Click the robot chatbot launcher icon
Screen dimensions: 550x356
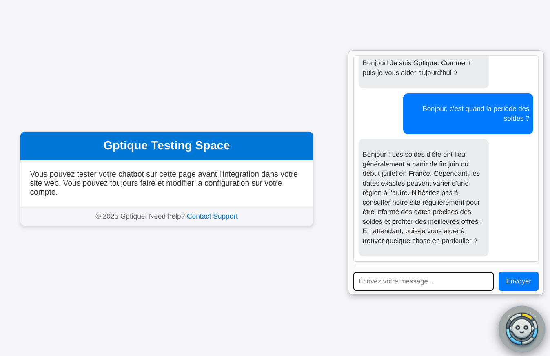click(x=522, y=329)
